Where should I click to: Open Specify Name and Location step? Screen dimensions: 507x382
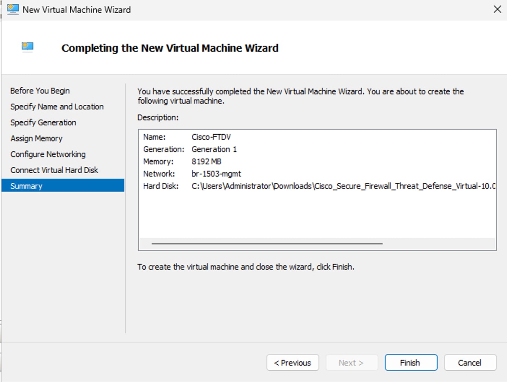(57, 107)
